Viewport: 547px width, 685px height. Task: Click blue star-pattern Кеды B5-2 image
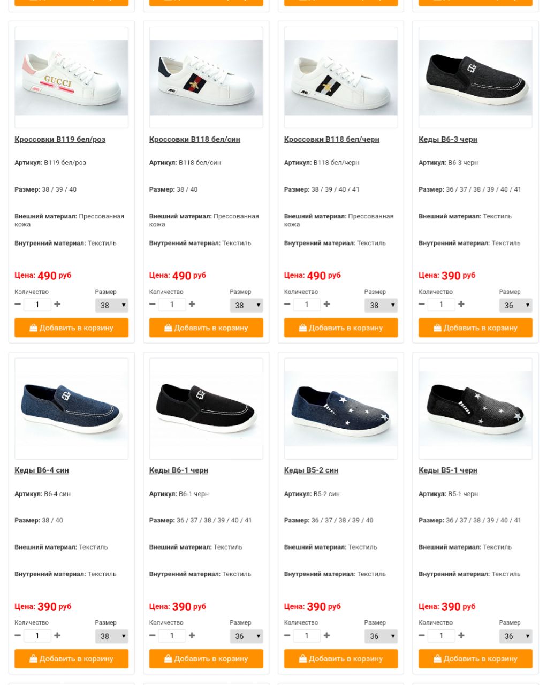pyautogui.click(x=341, y=409)
